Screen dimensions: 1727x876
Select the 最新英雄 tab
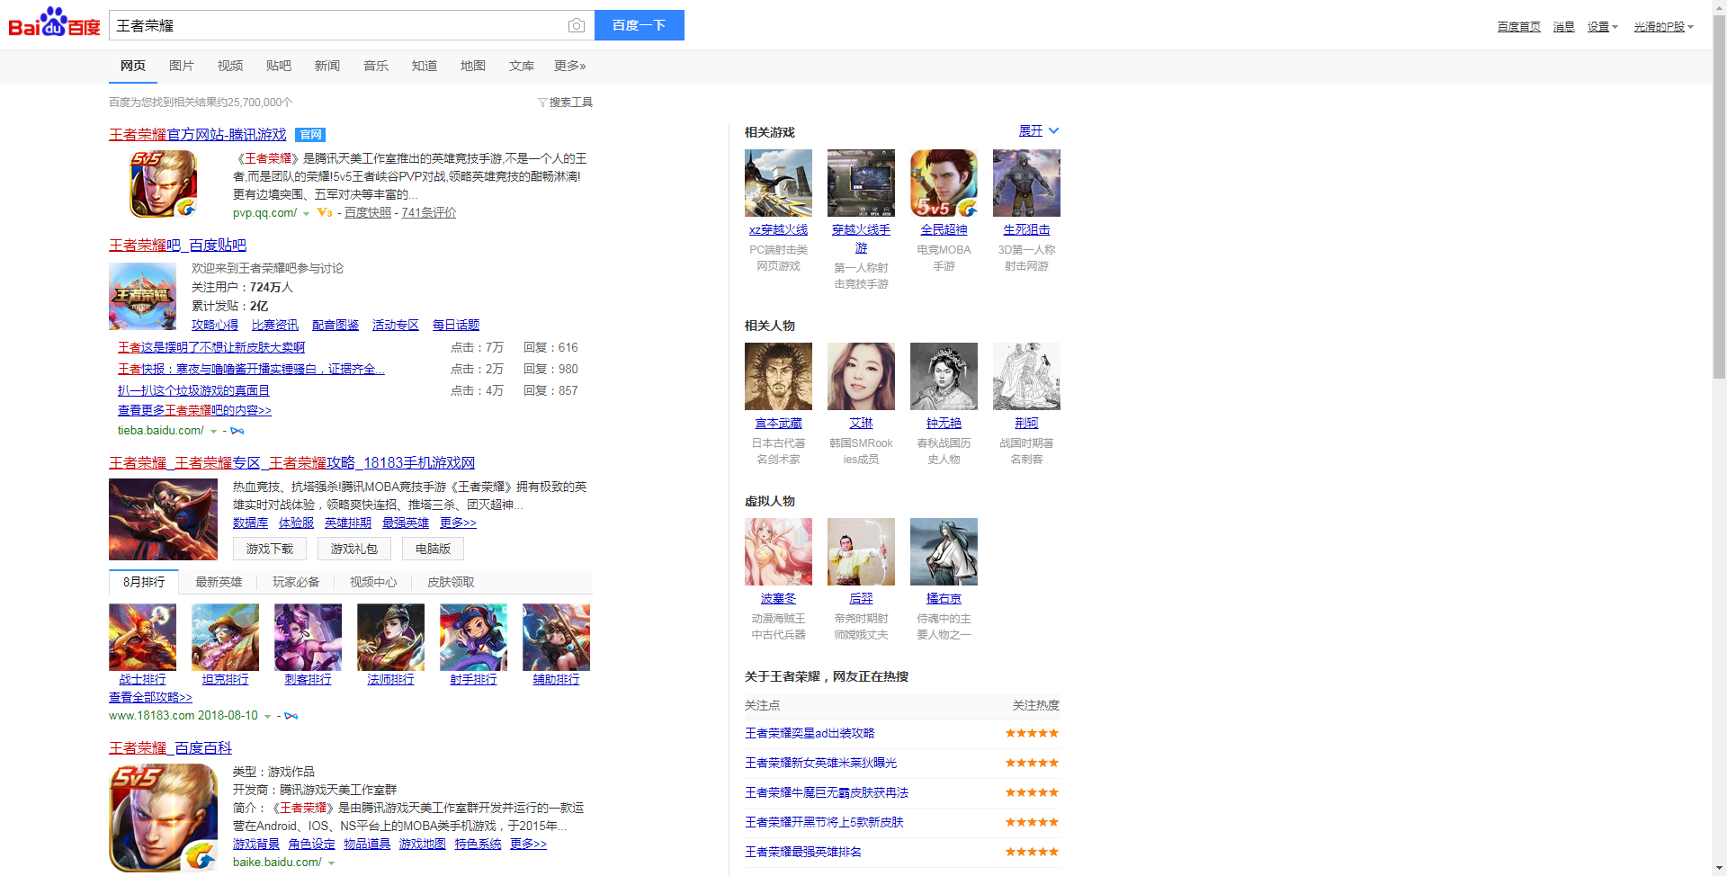click(219, 582)
